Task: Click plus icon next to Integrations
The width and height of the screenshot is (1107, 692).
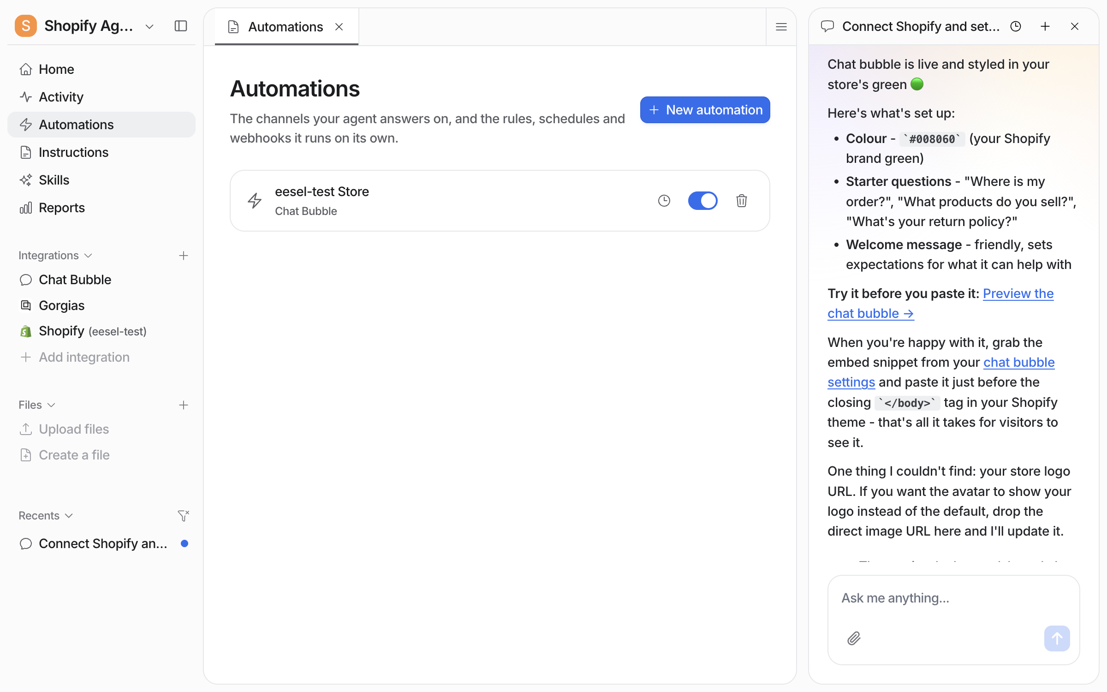Action: 184,256
